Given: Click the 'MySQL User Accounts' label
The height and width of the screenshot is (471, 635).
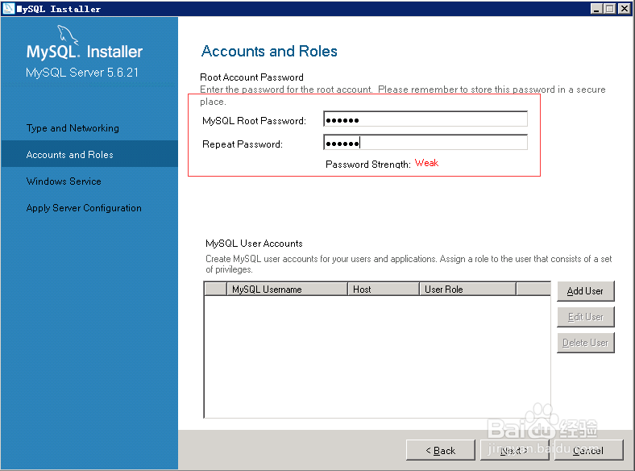Looking at the screenshot, I should click(x=254, y=244).
